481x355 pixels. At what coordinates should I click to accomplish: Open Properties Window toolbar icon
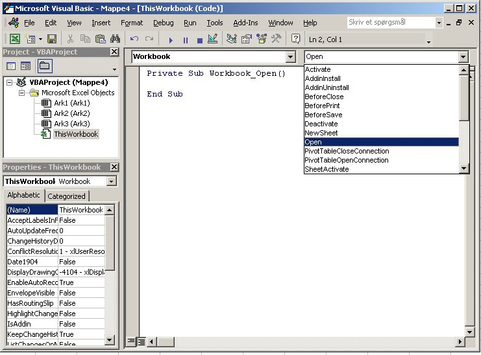pos(247,39)
